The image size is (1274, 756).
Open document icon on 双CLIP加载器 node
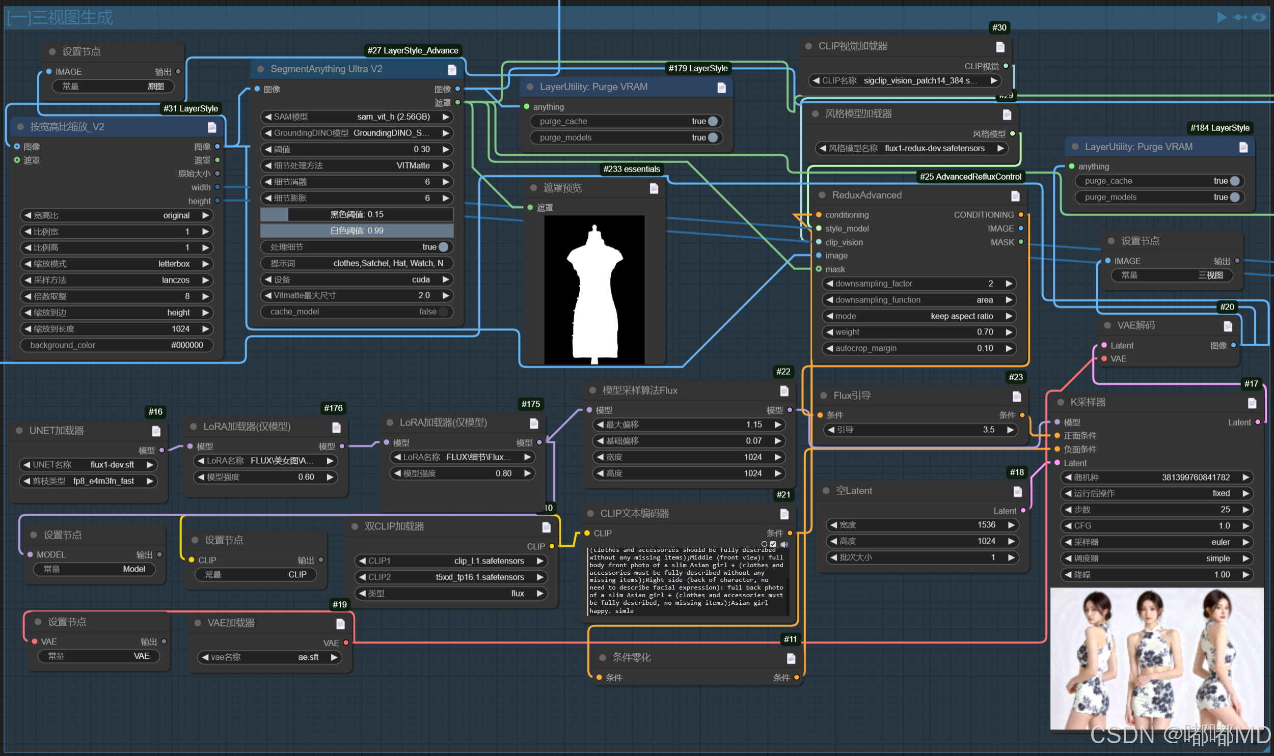click(x=546, y=527)
